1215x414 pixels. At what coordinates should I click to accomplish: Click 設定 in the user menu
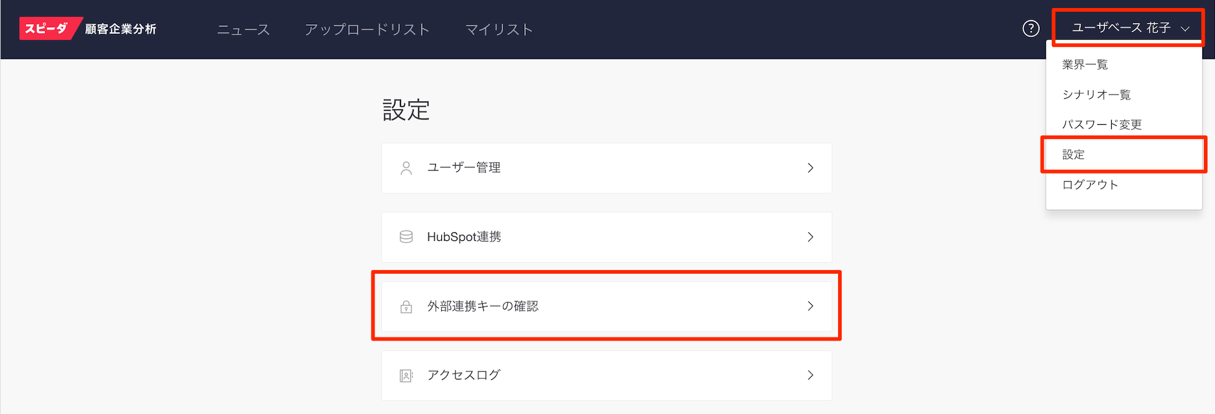[x=1073, y=154]
